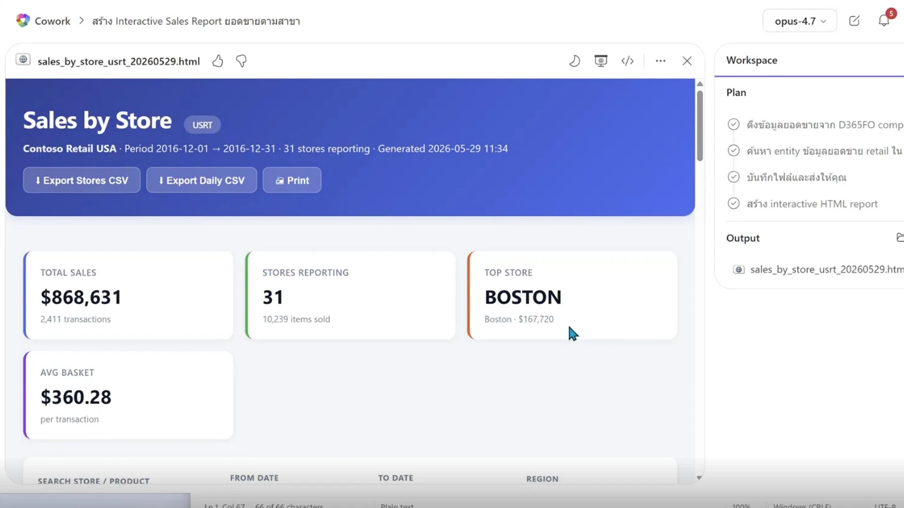
Task: Click check icon for third plan step
Action: pyautogui.click(x=734, y=177)
